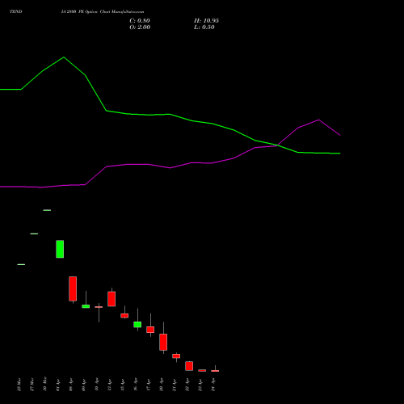Click the 08 Apr date label

[x=70, y=385]
